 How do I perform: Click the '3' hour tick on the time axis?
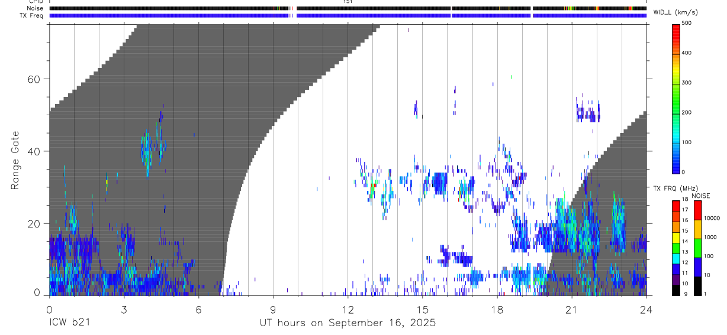pos(124,309)
